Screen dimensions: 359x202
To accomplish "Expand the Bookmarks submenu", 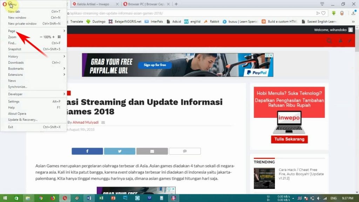I will click(34, 68).
